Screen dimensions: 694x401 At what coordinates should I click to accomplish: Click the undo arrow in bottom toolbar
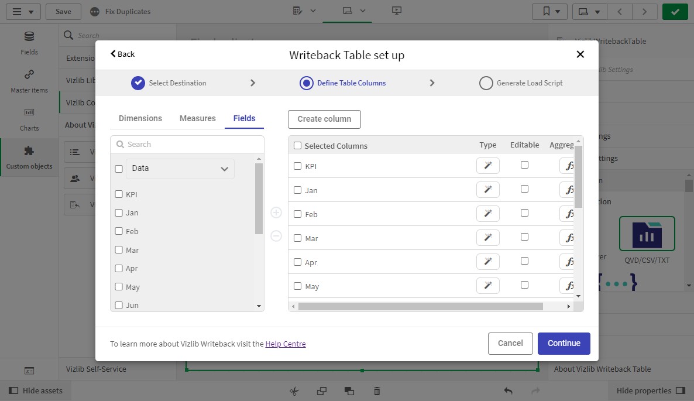[508, 391]
